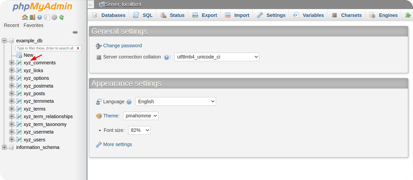Click the xyz_links table icon
This screenshot has width=413, height=180.
19,70
